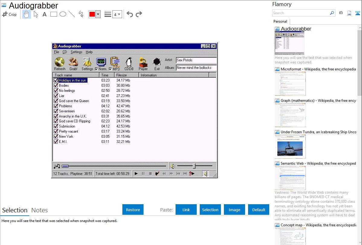The width and height of the screenshot is (362, 245).
Task: Click the red color swatch
Action: [92, 14]
